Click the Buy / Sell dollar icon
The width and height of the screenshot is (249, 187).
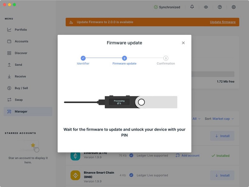click(x=9, y=88)
